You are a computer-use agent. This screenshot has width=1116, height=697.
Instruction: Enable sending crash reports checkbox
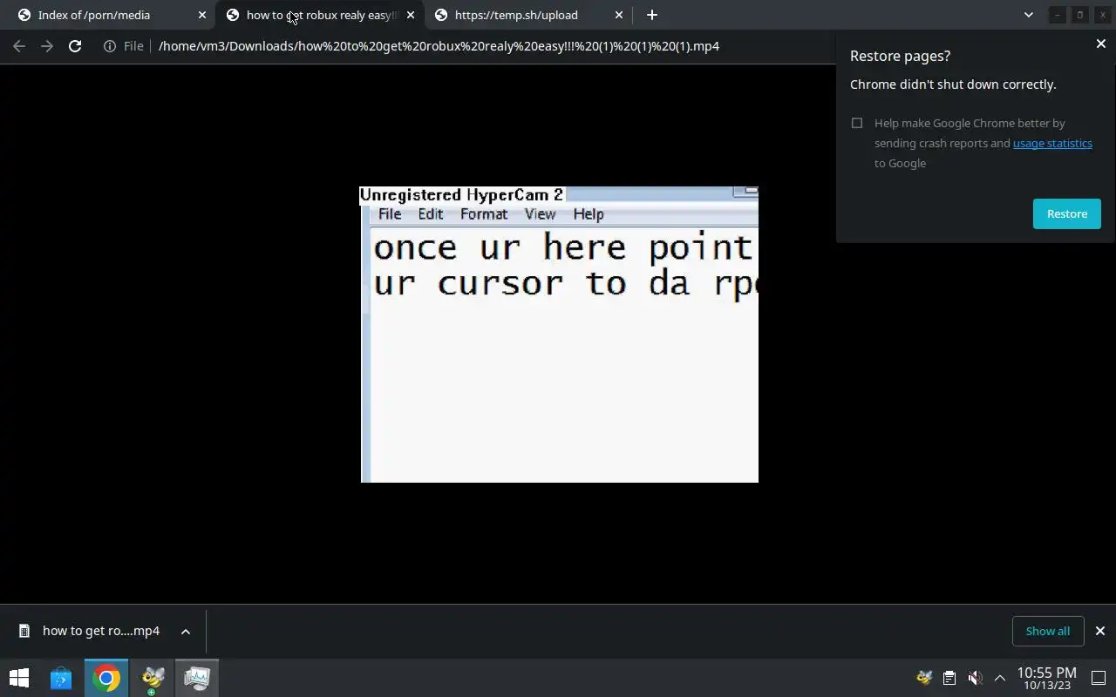click(x=857, y=124)
